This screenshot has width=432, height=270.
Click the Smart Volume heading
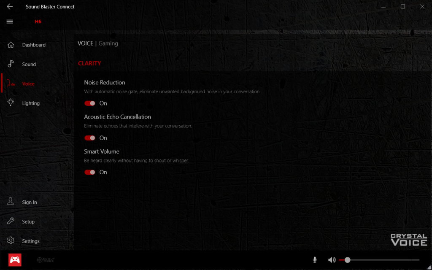pos(102,151)
